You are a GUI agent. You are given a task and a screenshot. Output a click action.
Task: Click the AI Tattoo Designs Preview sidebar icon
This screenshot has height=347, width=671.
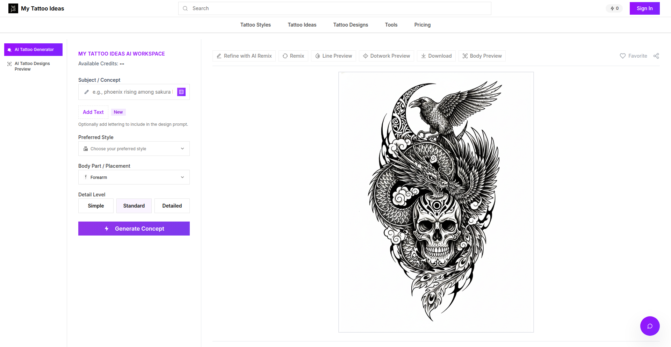pyautogui.click(x=9, y=64)
